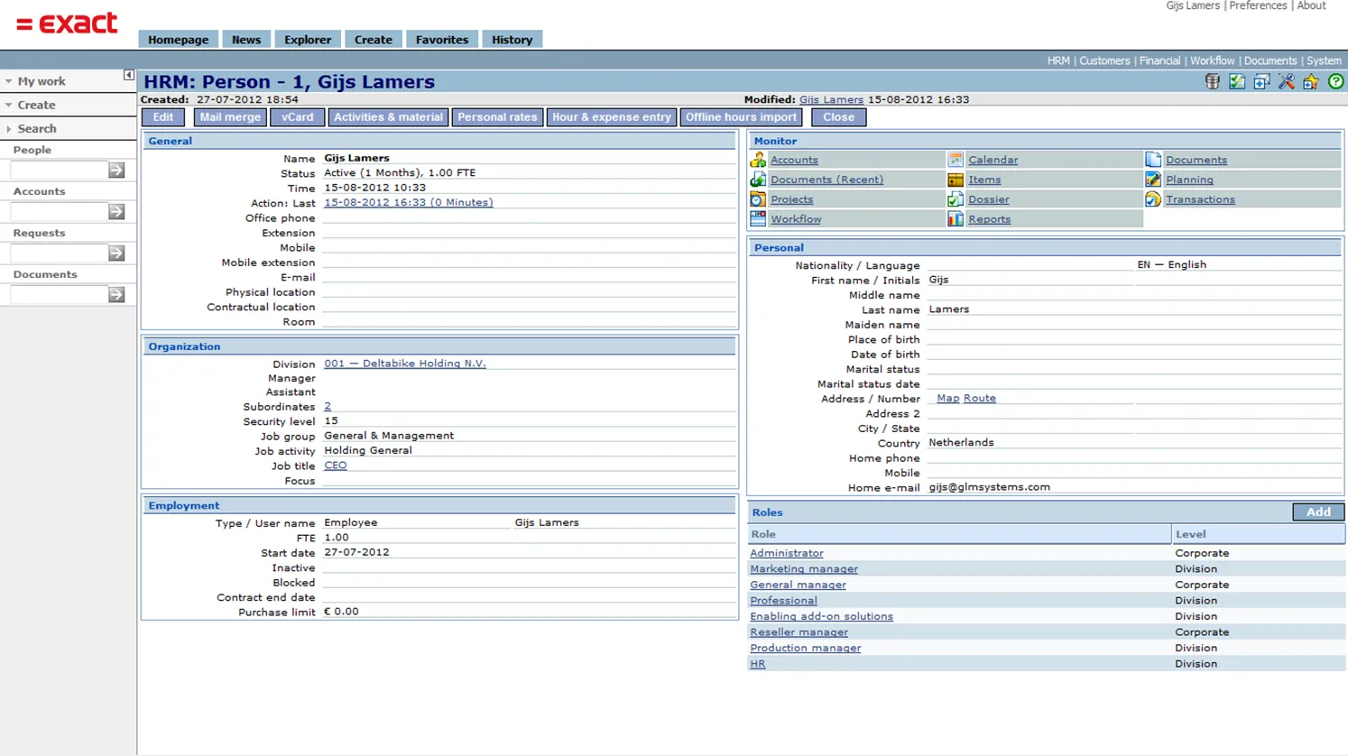Collapse the left sidebar panel arrow
The image size is (1348, 756).
(129, 76)
